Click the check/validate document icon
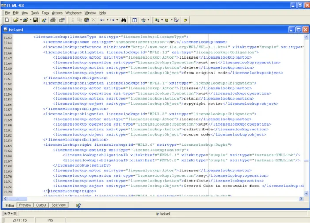 point(176,20)
